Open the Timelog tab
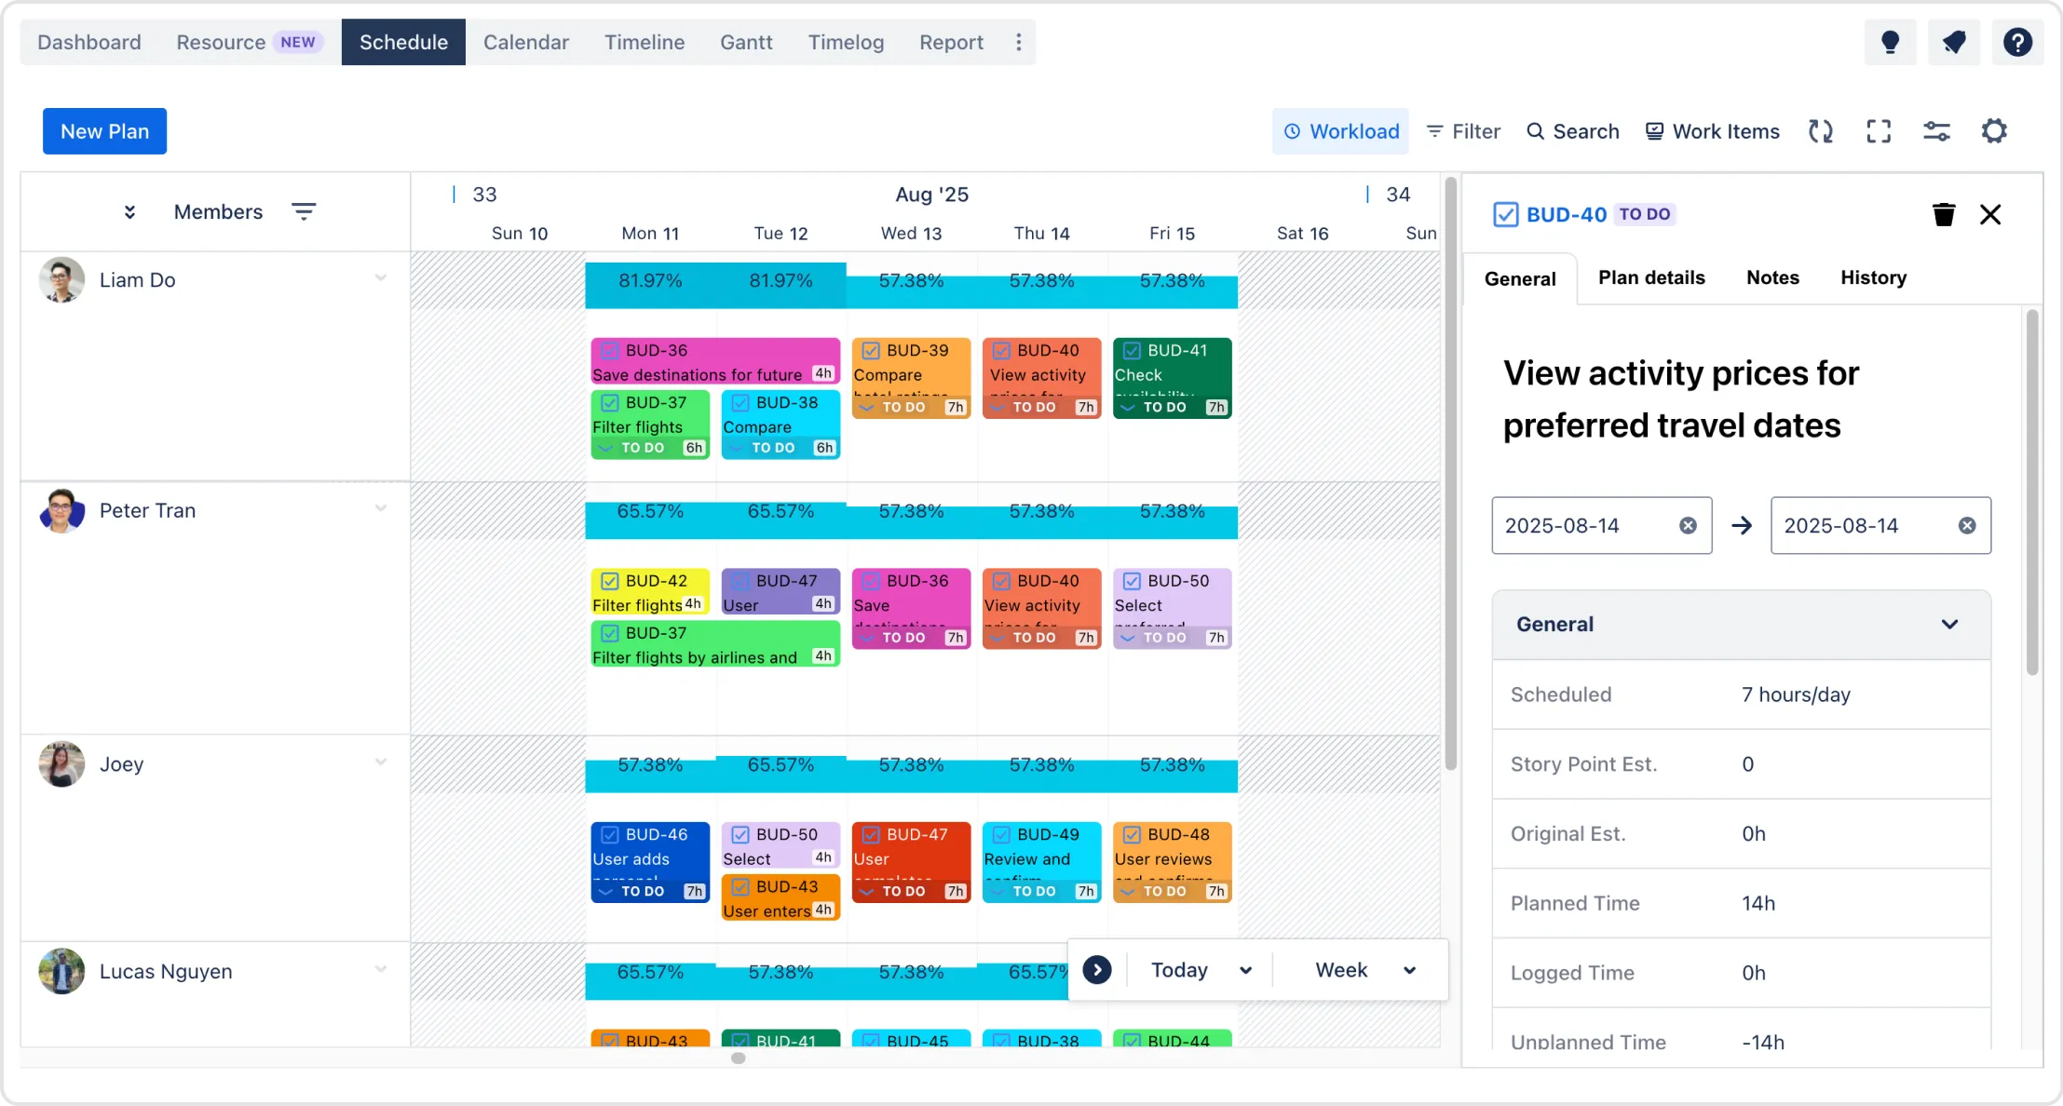Viewport: 2063px width, 1106px height. (846, 42)
